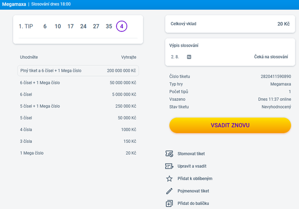Click the Stornovat tiket icon
299x209 pixels.
169,154
